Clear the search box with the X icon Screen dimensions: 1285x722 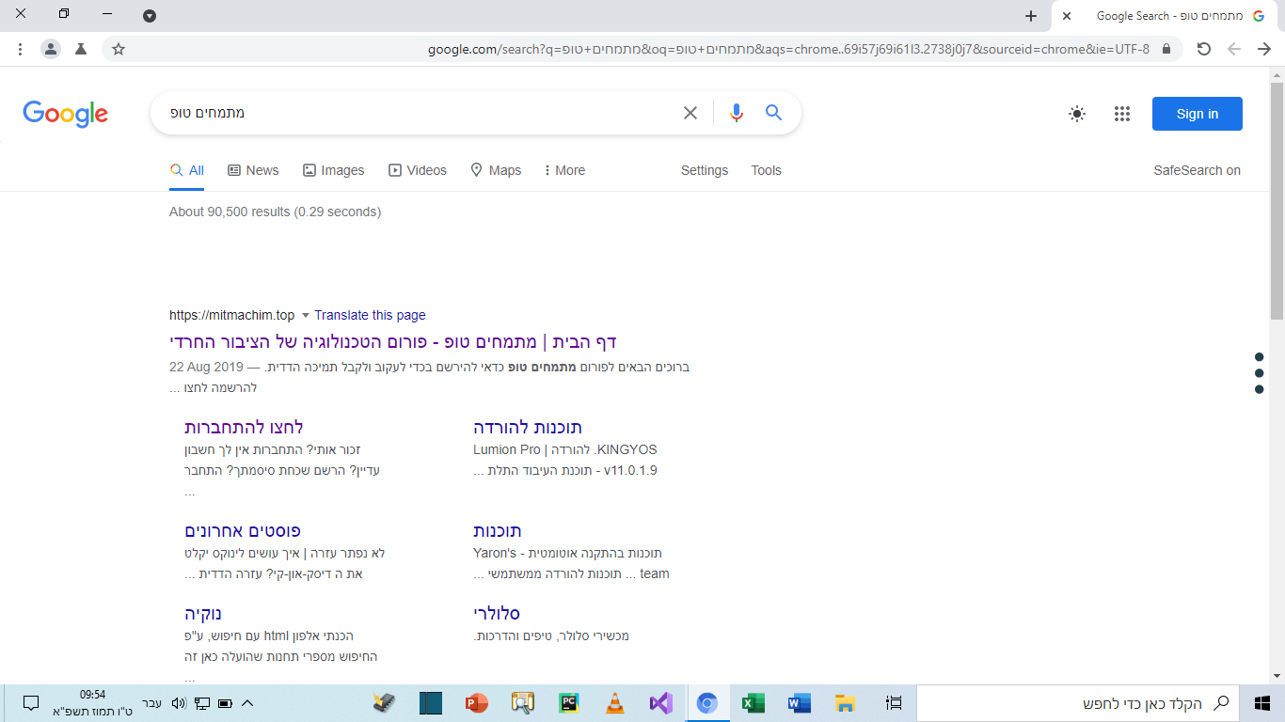pos(690,113)
